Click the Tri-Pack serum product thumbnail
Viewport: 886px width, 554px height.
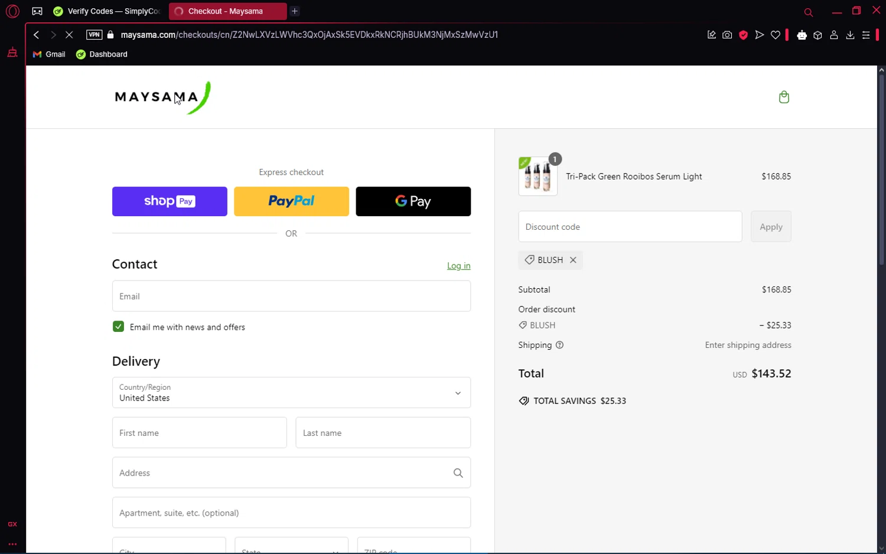pos(538,176)
